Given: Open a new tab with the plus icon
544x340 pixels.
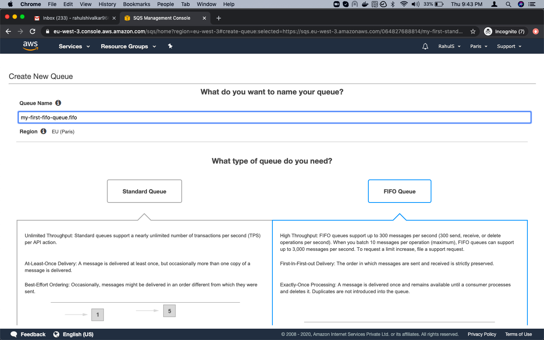Looking at the screenshot, I should [218, 18].
